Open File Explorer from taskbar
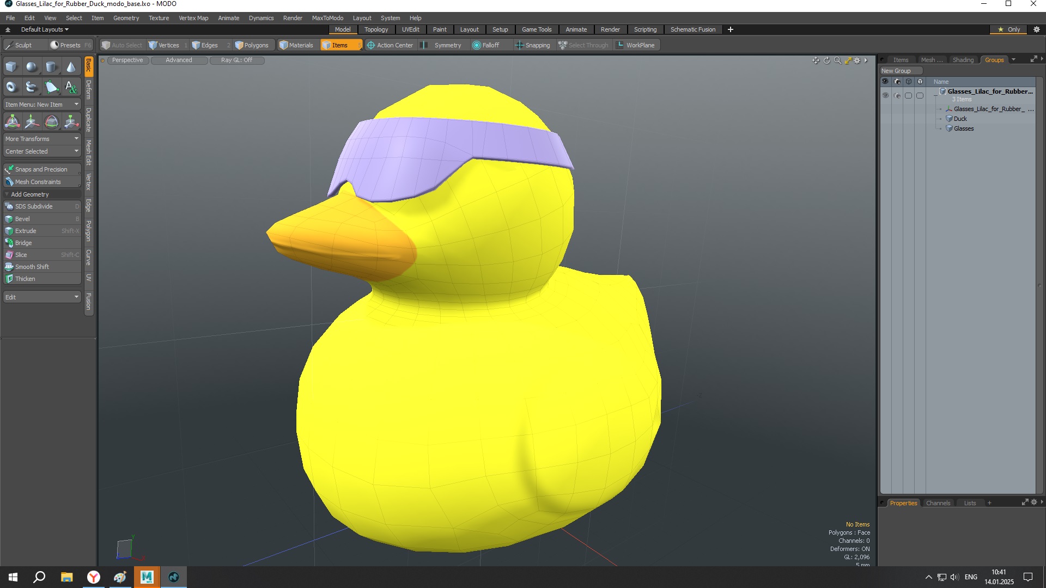The height and width of the screenshot is (588, 1046). tap(66, 577)
